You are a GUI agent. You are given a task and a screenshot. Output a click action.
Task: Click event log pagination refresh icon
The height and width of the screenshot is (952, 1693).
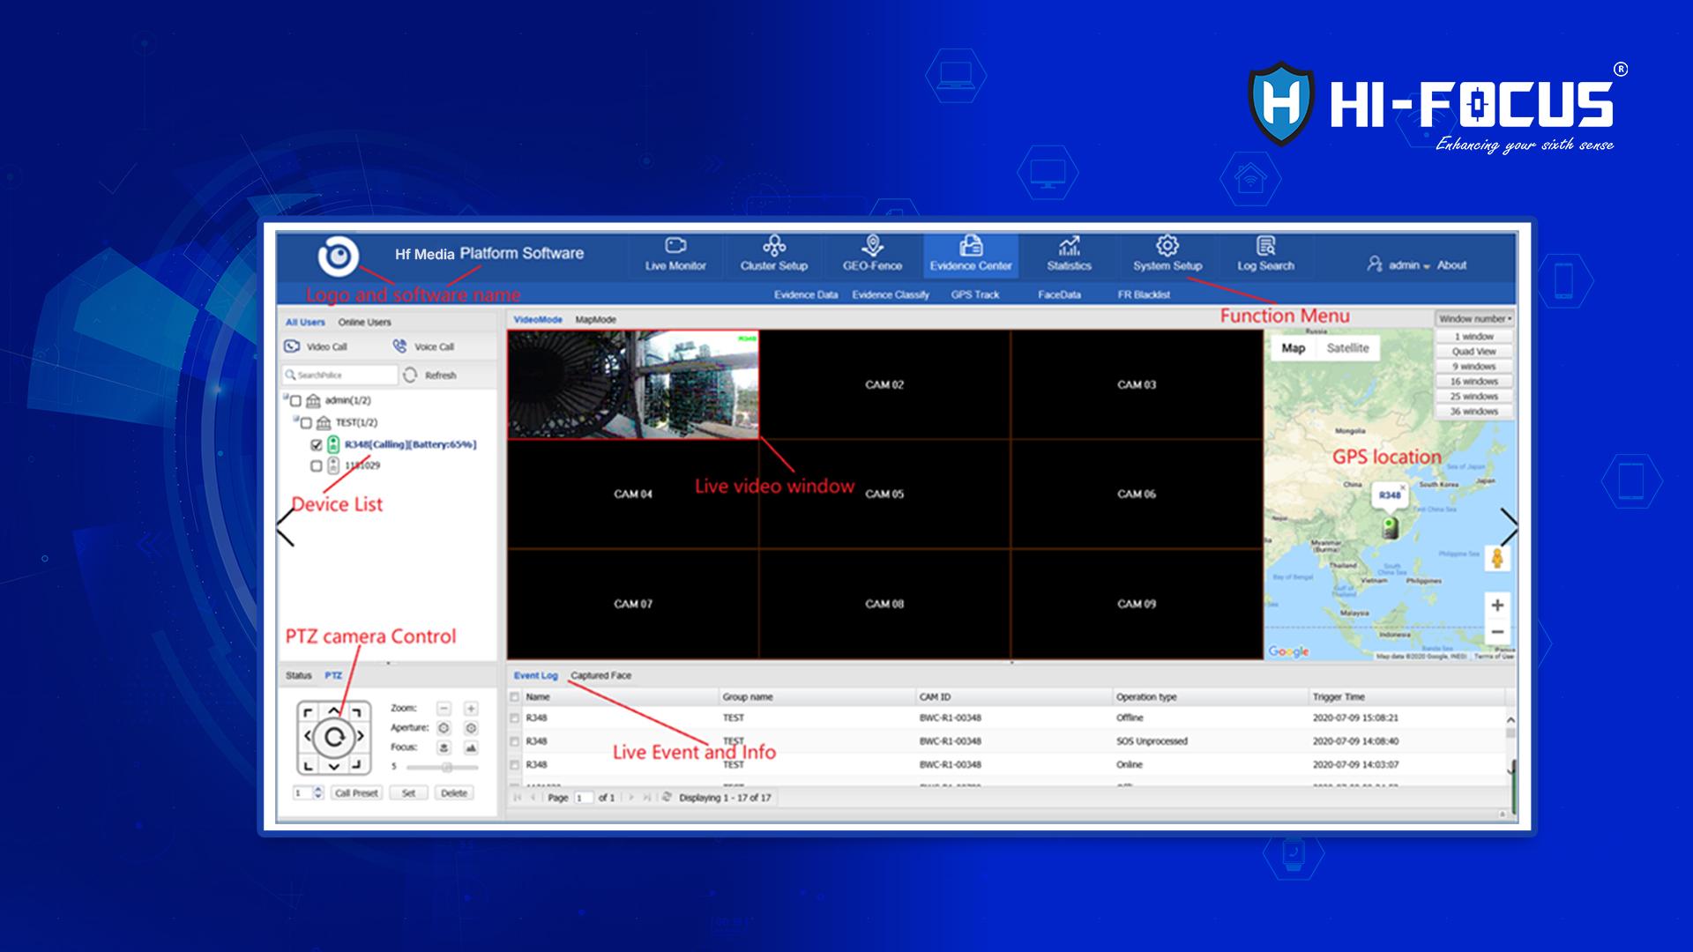click(x=667, y=797)
